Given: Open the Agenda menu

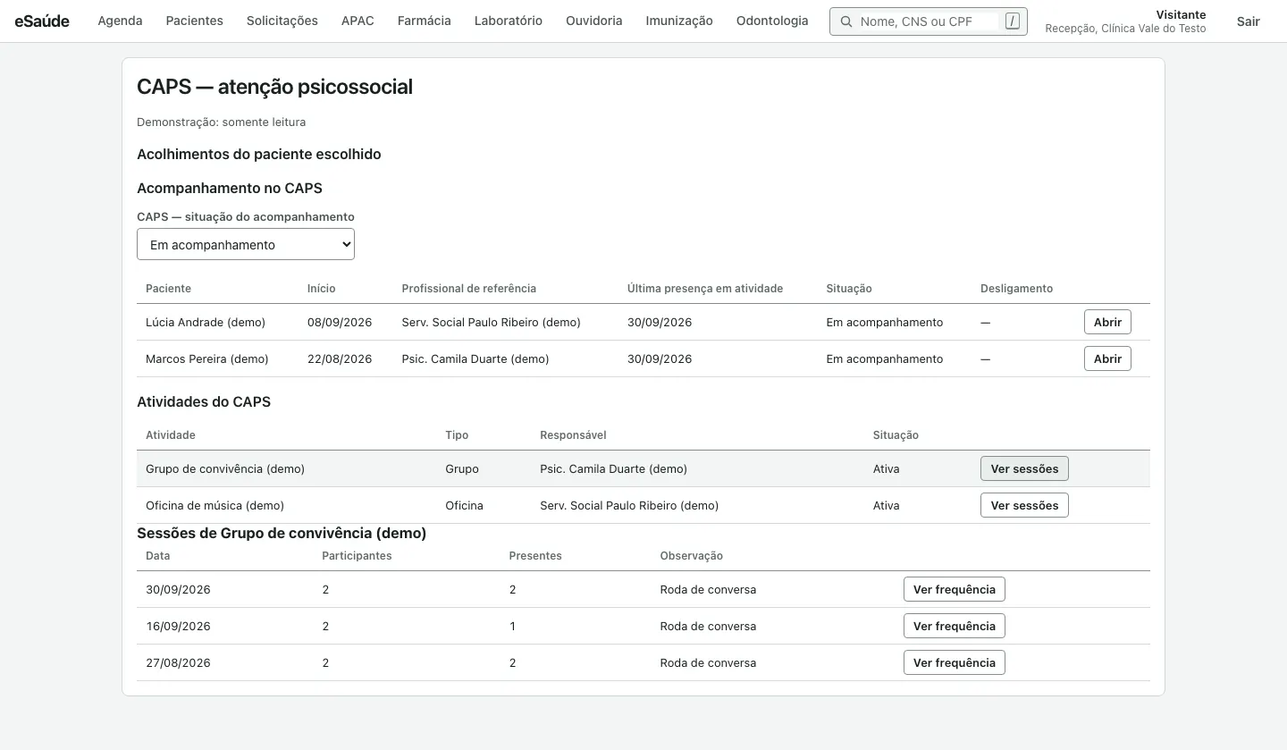Looking at the screenshot, I should [x=120, y=21].
